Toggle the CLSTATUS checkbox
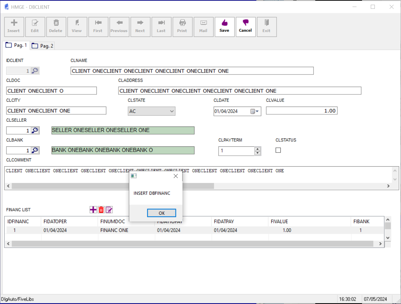401x304 pixels. [x=278, y=150]
